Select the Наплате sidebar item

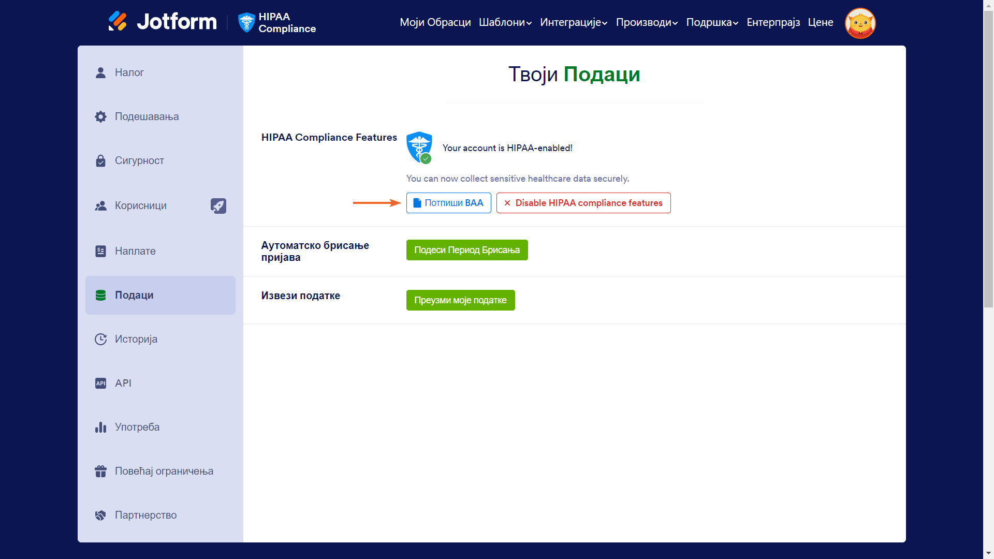pyautogui.click(x=135, y=251)
